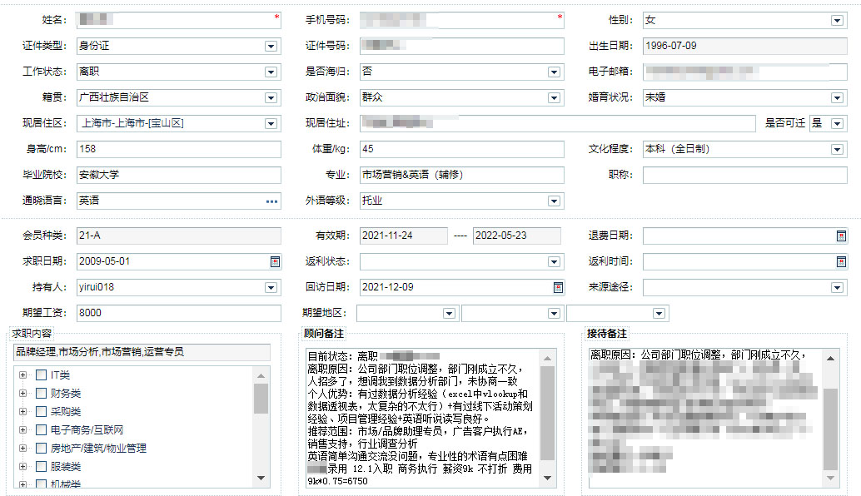Open the second 期望地区 dropdown

click(x=554, y=313)
